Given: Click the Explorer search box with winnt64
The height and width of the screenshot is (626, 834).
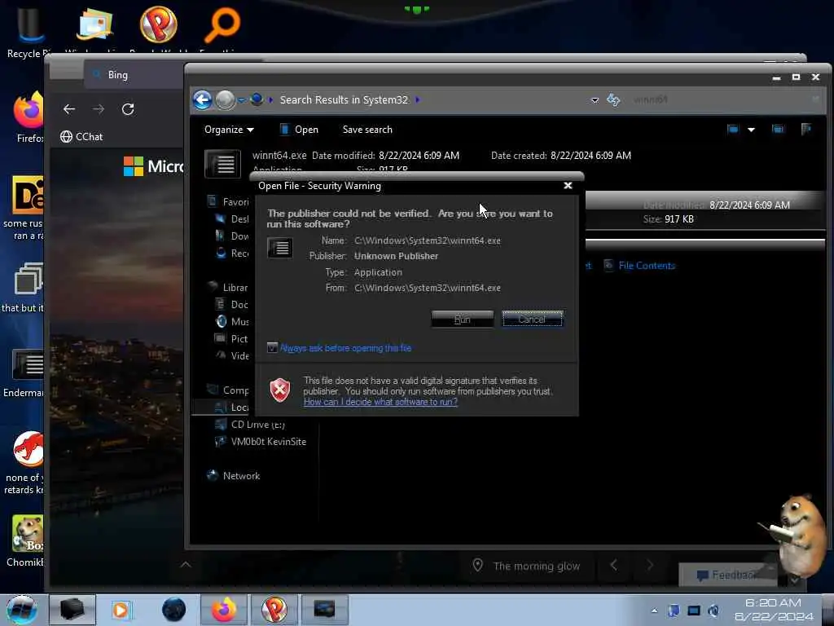Looking at the screenshot, I should pyautogui.click(x=723, y=99).
